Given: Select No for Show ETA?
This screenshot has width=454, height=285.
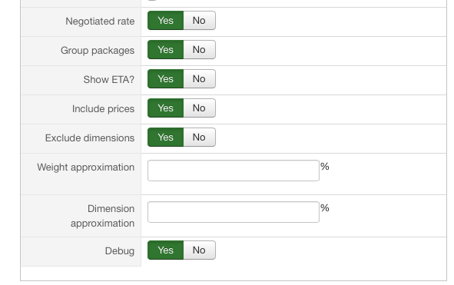Looking at the screenshot, I should click(x=199, y=79).
